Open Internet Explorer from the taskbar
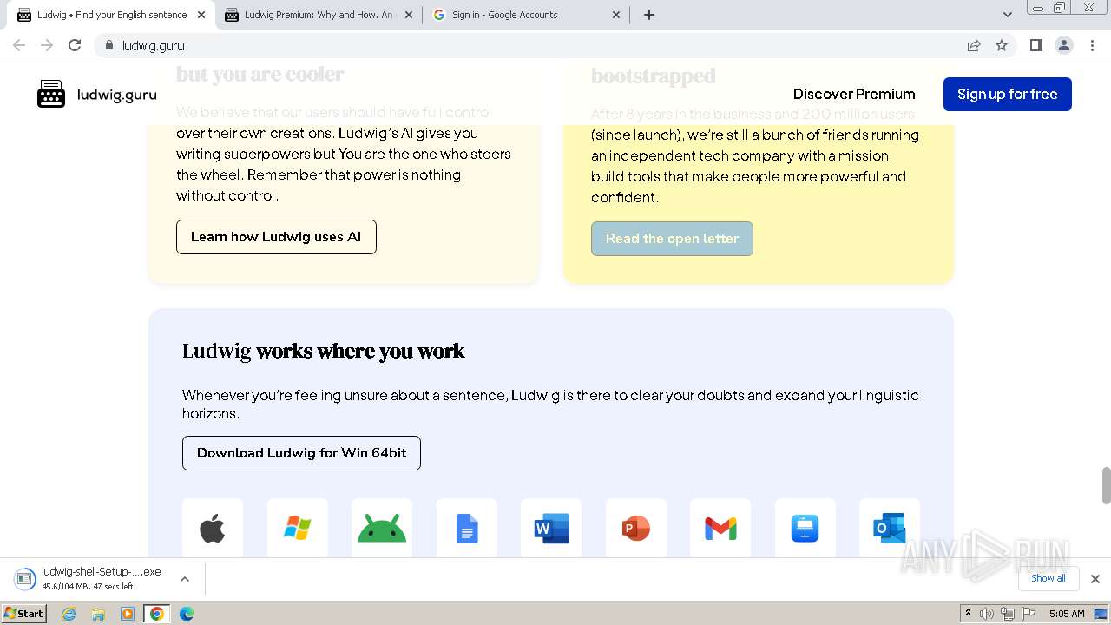This screenshot has height=625, width=1111. (x=69, y=614)
